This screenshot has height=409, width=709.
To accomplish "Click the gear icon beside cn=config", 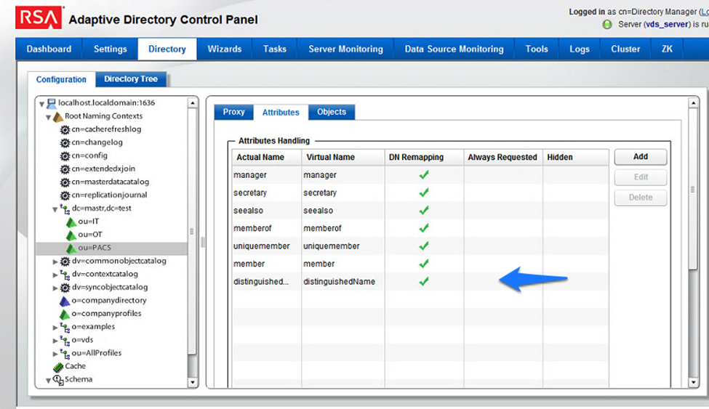I will coord(65,156).
